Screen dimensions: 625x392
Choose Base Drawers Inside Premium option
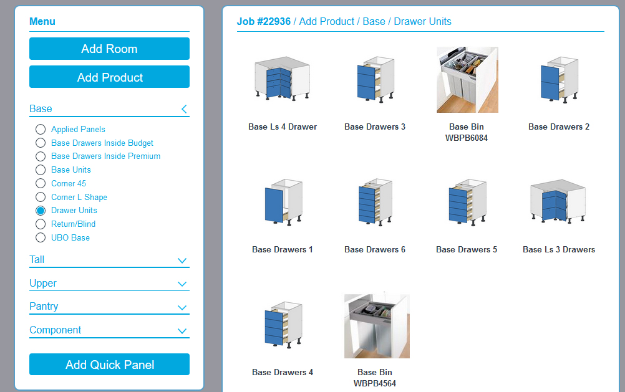[41, 156]
